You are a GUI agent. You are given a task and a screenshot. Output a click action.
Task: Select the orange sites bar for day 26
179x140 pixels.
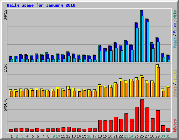[143, 87]
